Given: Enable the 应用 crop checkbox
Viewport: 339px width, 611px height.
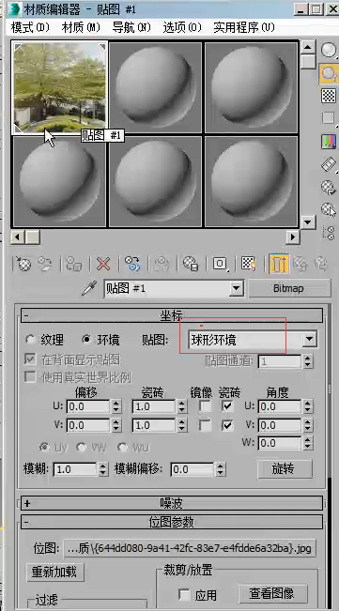Looking at the screenshot, I should 183,595.
